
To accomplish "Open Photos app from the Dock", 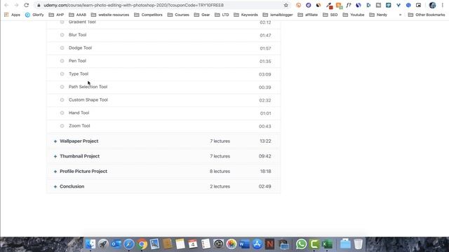I will (232, 244).
